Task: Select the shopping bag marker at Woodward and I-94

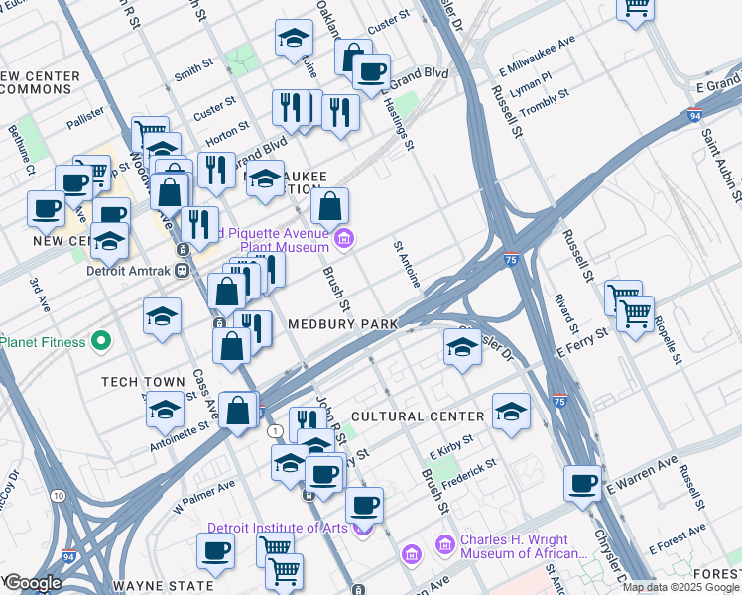Action: tap(237, 411)
